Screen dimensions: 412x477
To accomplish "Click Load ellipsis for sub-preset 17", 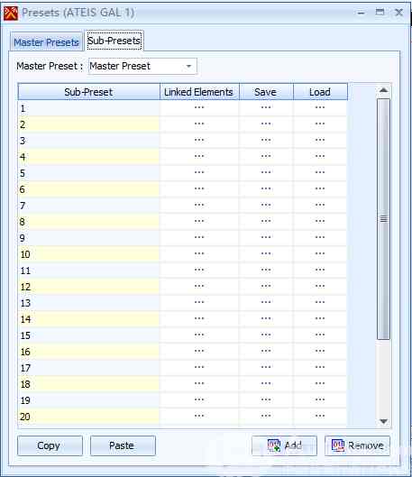I will (x=320, y=367).
